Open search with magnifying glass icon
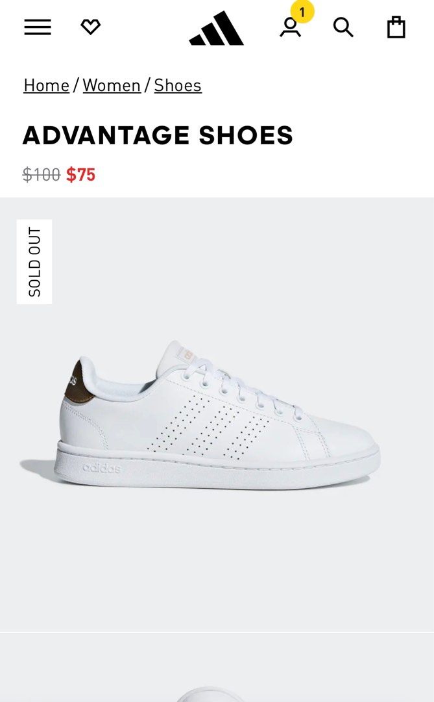434x702 pixels. [343, 28]
